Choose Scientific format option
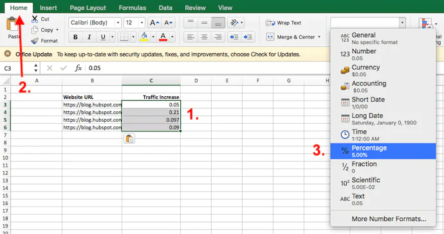This screenshot has width=444, height=234. click(383, 183)
